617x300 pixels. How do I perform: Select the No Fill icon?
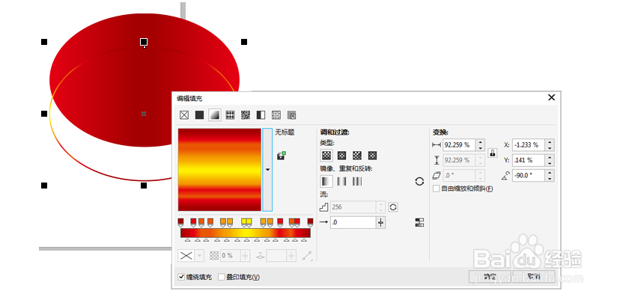point(184,115)
